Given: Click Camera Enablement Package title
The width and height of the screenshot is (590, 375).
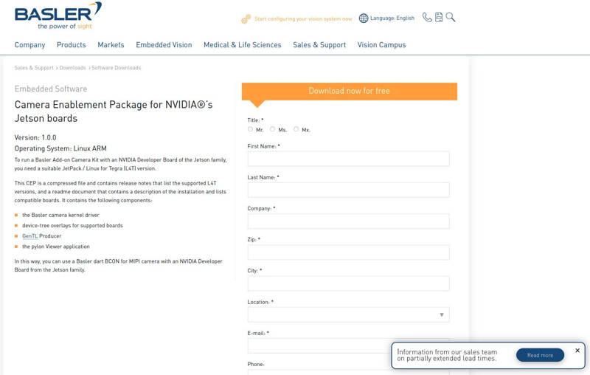Looking at the screenshot, I should pyautogui.click(x=114, y=111).
